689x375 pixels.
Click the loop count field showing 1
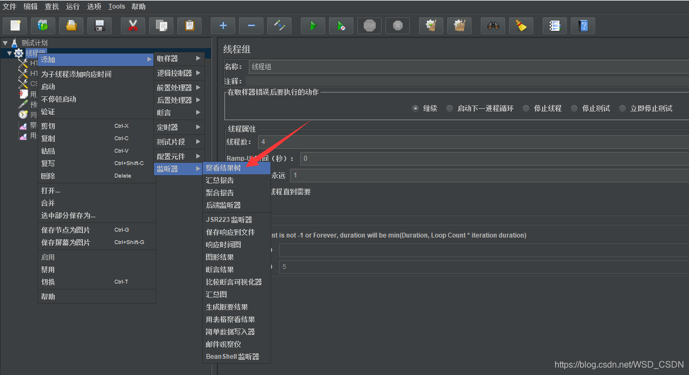click(490, 175)
